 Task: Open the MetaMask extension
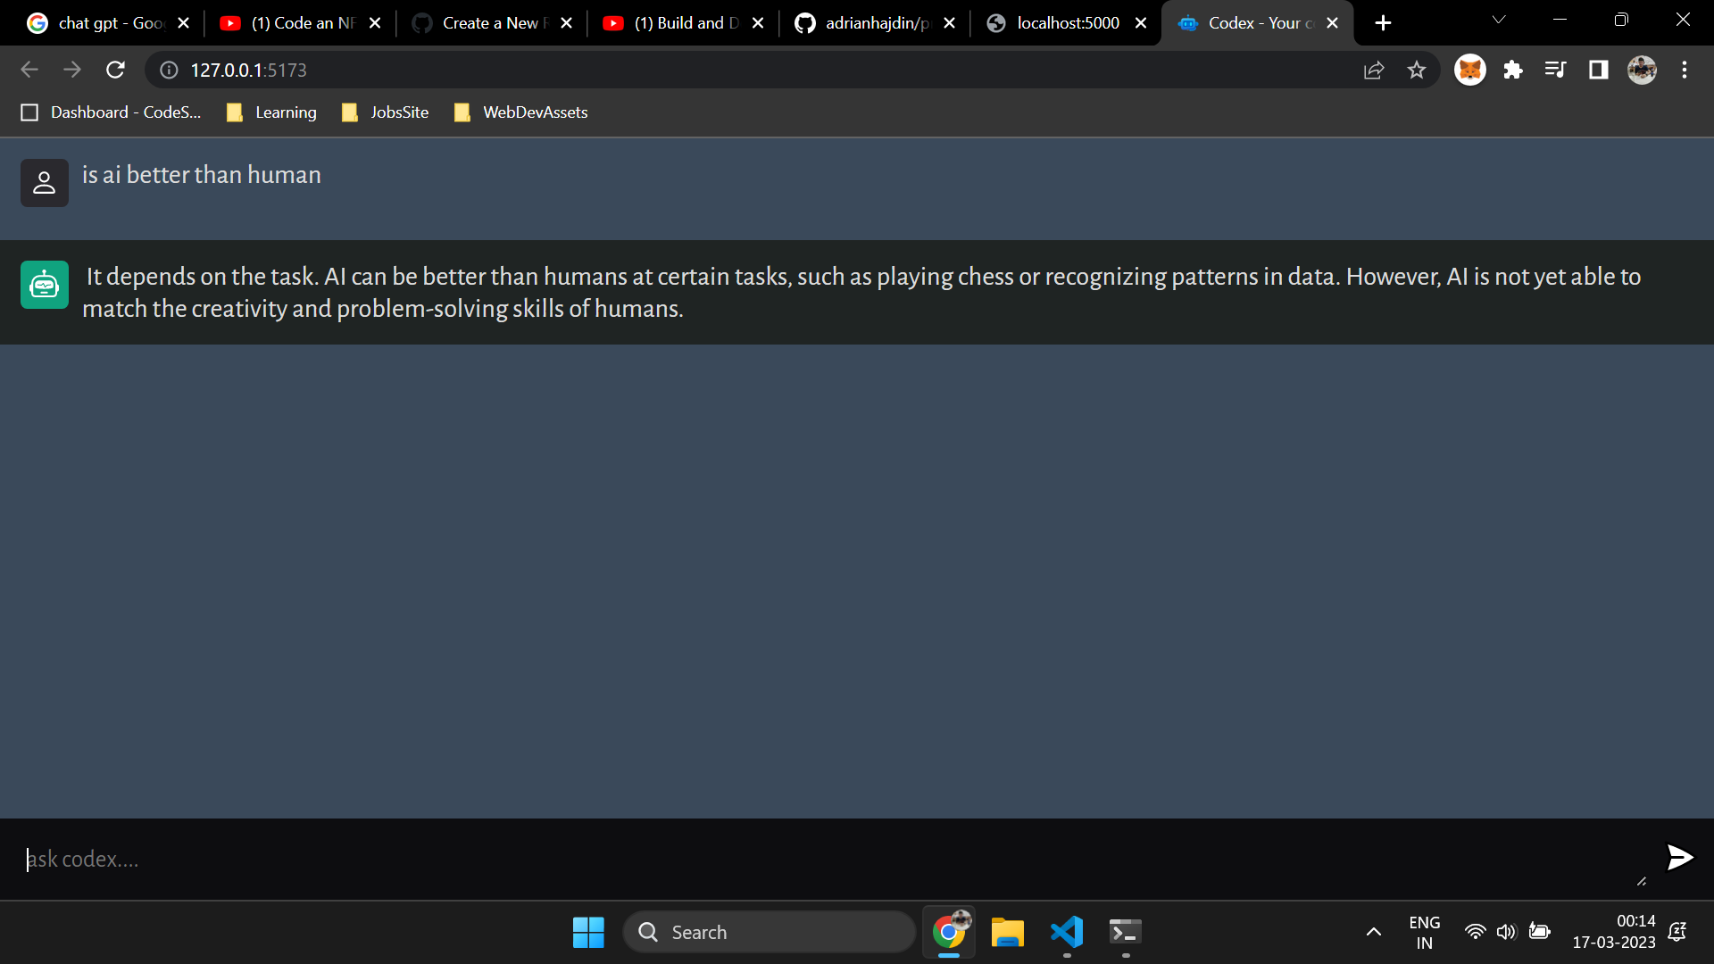coord(1470,70)
